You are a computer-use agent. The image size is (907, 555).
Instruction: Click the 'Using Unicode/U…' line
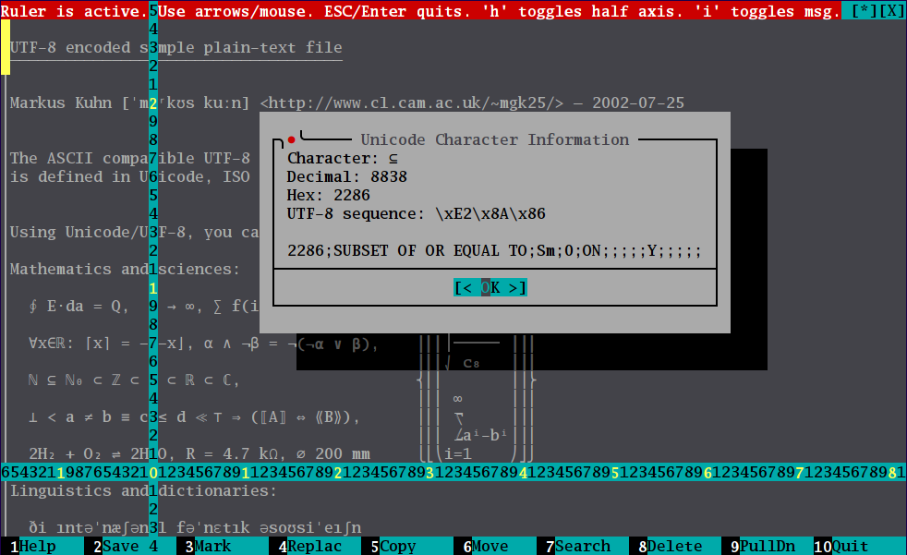click(x=134, y=233)
